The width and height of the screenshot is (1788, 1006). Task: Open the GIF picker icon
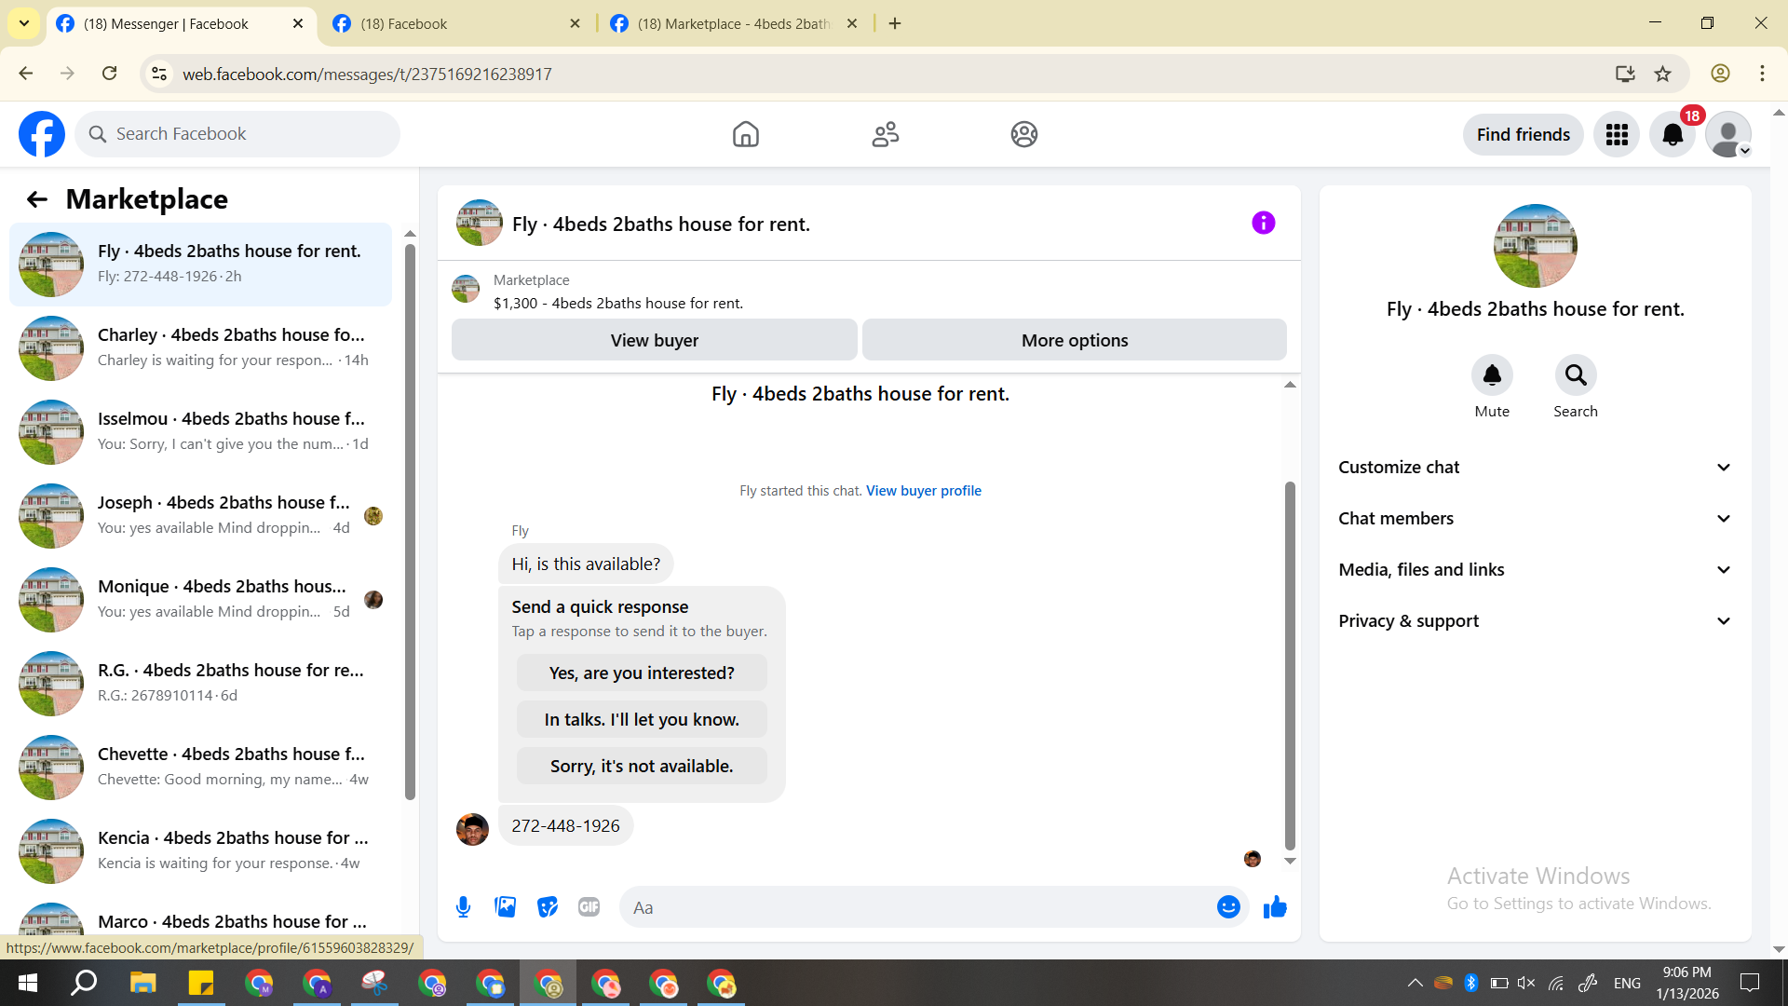[x=589, y=906]
